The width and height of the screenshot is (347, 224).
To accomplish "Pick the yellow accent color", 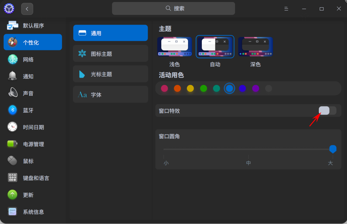I will point(191,89).
